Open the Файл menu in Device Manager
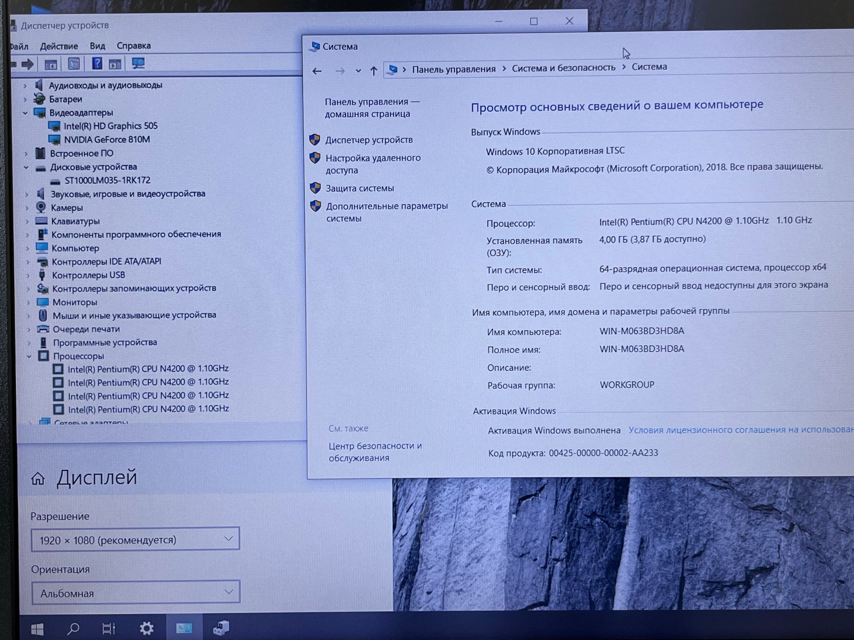Viewport: 854px width, 640px height. point(19,47)
